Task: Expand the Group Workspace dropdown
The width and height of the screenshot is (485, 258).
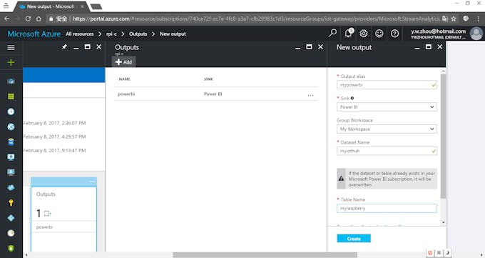Action: point(387,129)
